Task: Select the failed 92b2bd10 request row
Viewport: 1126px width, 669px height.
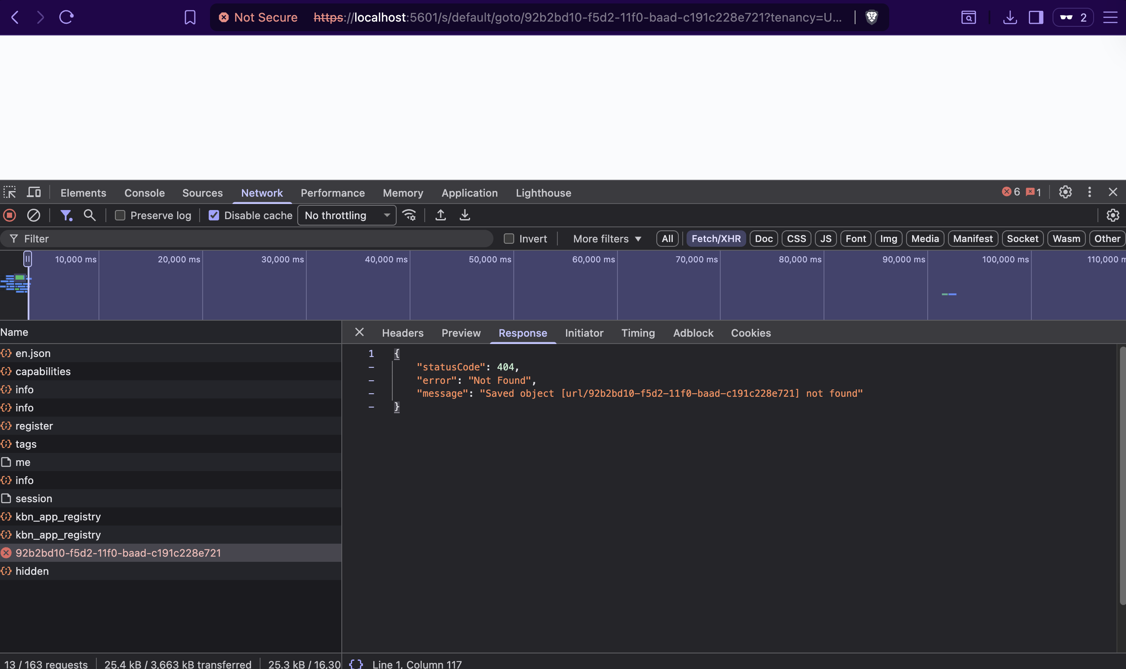Action: click(x=118, y=553)
